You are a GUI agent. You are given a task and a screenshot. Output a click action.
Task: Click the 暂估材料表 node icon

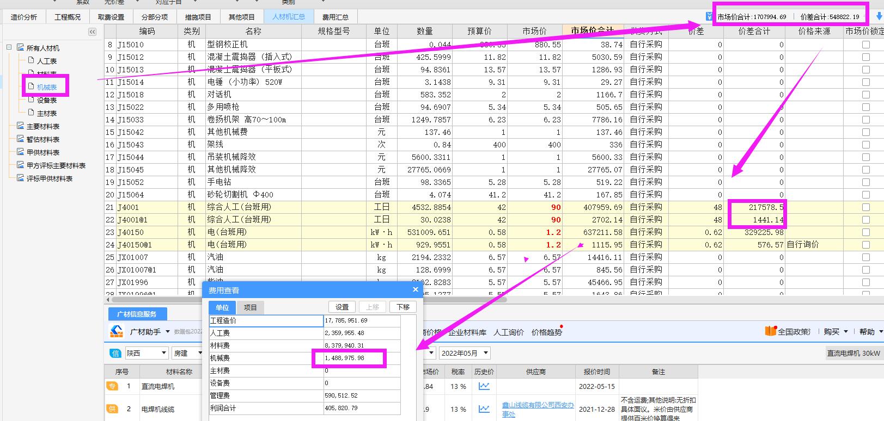point(20,139)
